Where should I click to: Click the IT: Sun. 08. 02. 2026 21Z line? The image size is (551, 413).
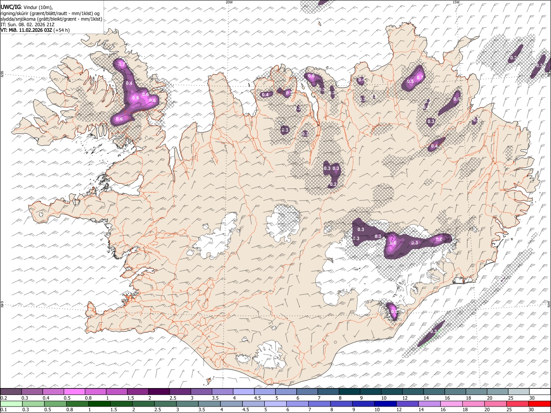point(28,25)
